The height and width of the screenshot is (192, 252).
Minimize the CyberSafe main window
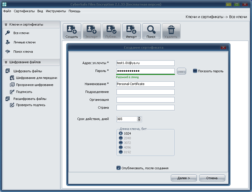pyautogui.click(x=228, y=4)
